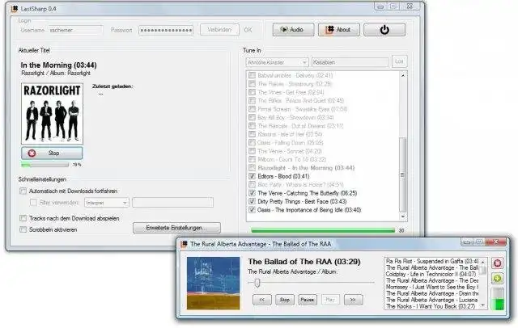
Task: Open Erweiterte Einstellungen
Action: [176, 228]
